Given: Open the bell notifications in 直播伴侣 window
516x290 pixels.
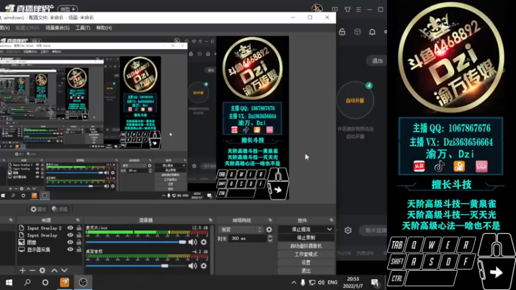Looking at the screenshot, I should point(372,32).
